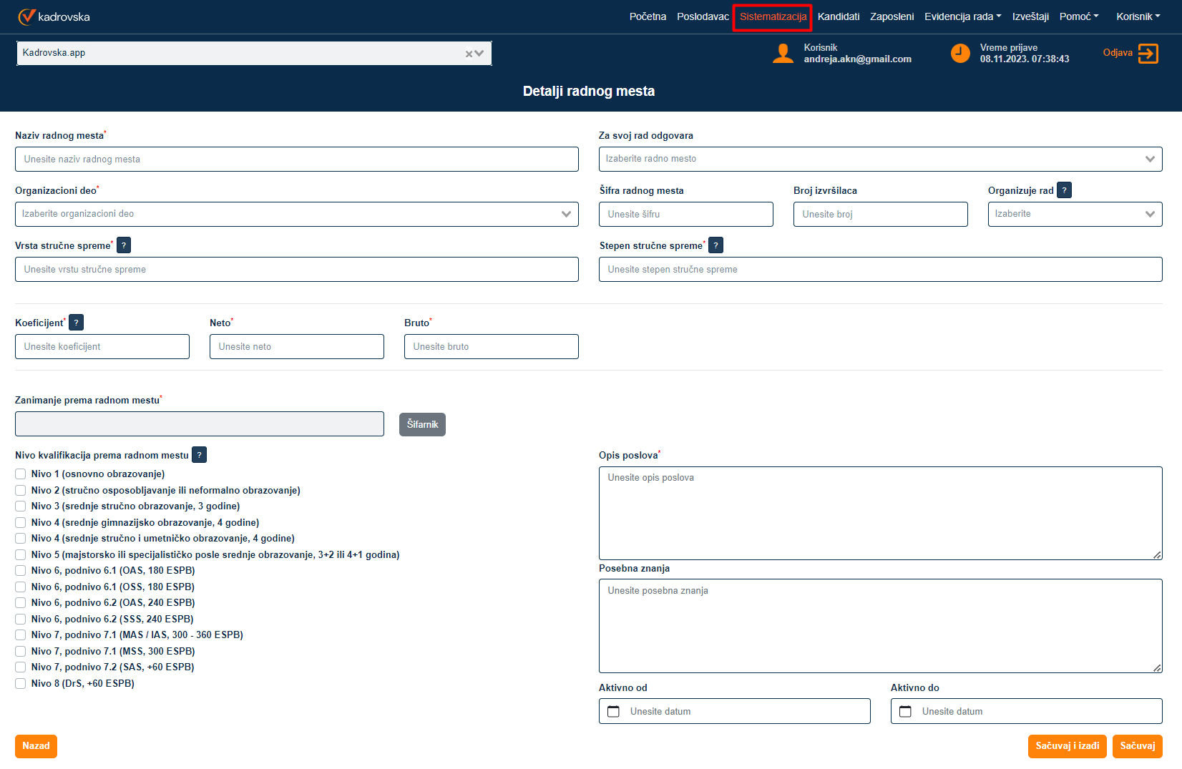Click the kadrovska logo icon

26,16
